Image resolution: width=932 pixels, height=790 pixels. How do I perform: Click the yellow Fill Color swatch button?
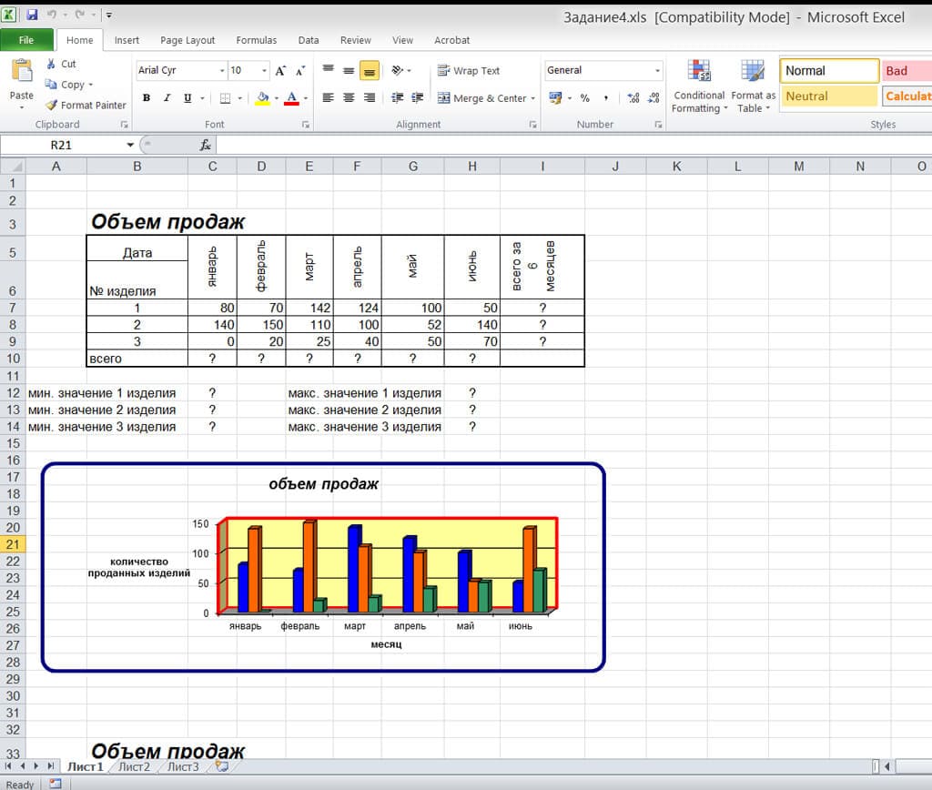point(262,98)
